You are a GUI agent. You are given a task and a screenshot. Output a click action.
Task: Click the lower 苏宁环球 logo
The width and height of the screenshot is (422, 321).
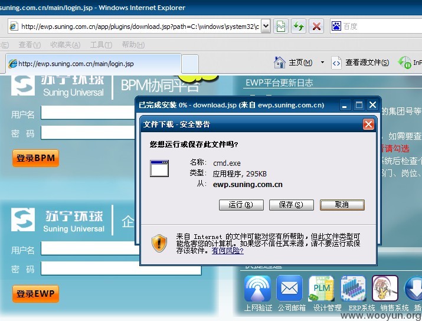tap(58, 220)
